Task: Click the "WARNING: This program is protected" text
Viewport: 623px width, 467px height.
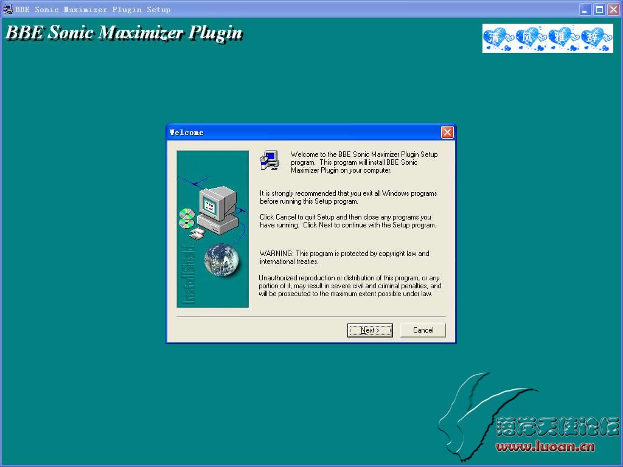Action: [x=344, y=257]
